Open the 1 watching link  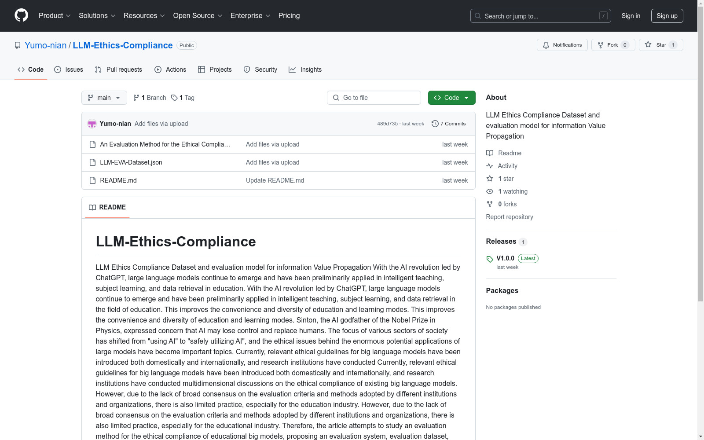pos(513,191)
